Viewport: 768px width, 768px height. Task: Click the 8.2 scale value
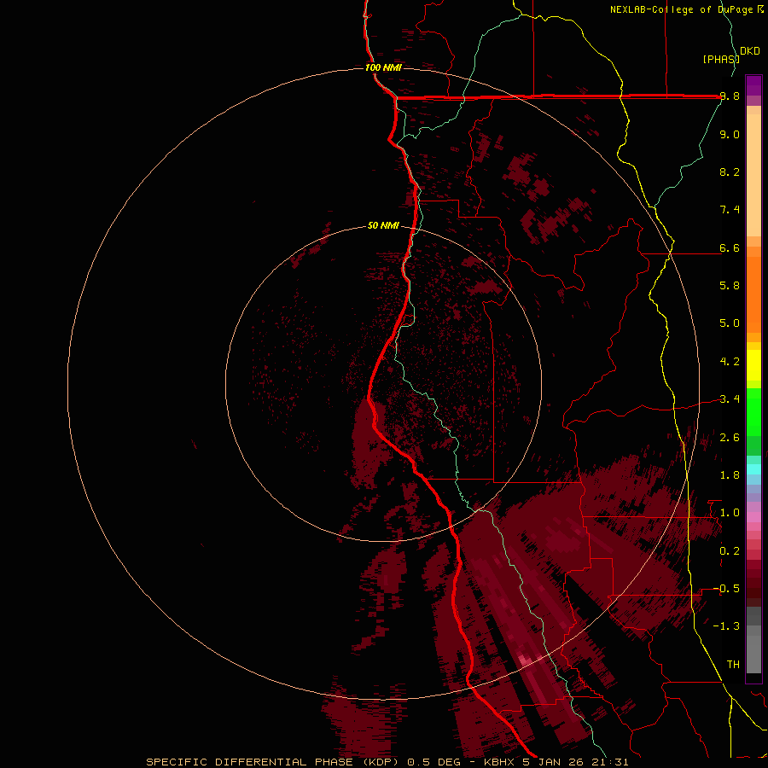(730, 172)
